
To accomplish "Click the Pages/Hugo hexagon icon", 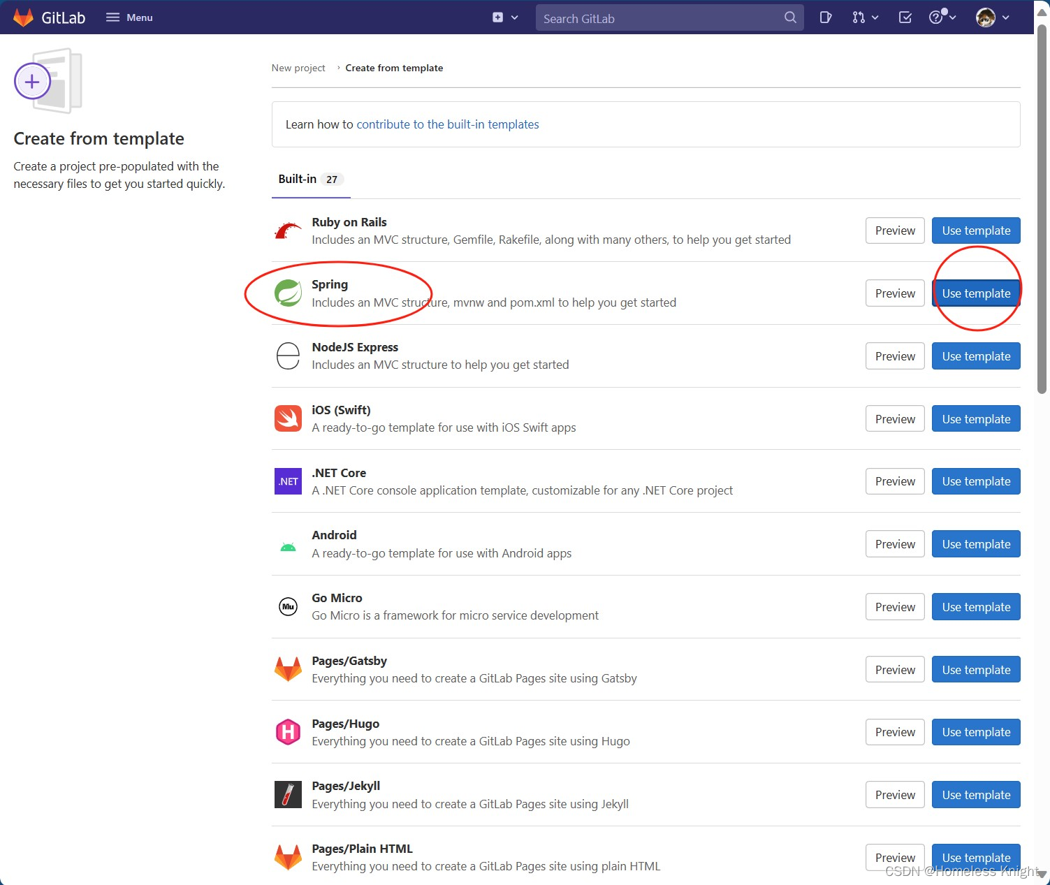I will [x=288, y=732].
